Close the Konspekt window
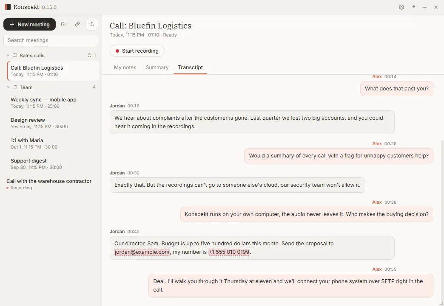This screenshot has width=444, height=306. (436, 7)
